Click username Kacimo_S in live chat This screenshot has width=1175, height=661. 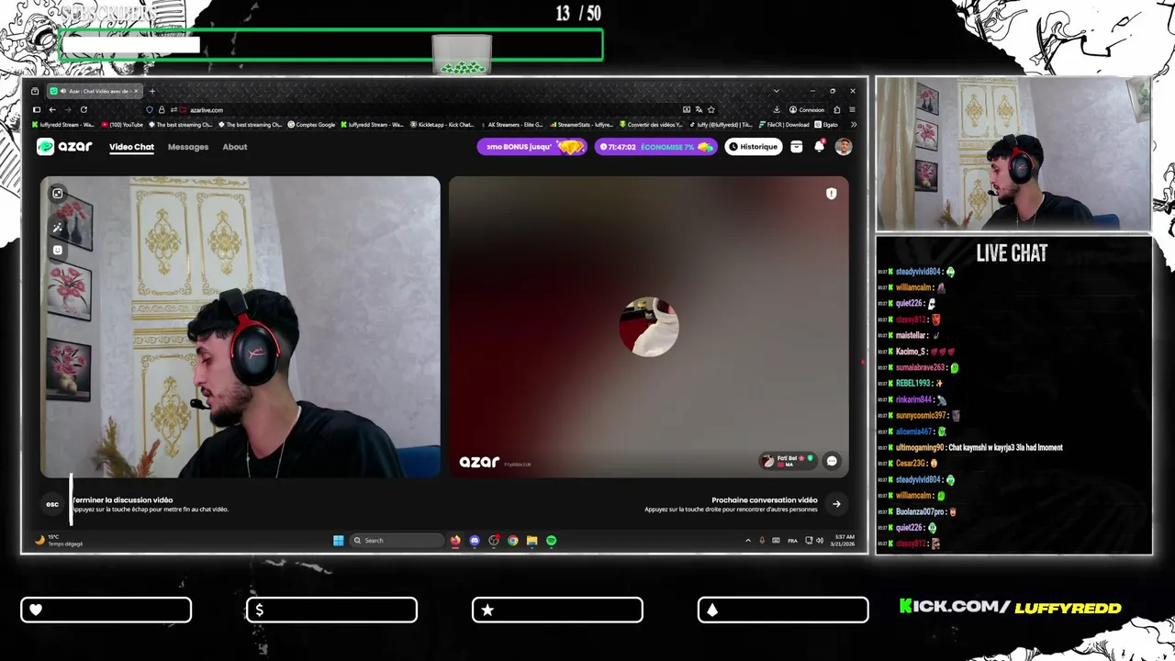pos(912,352)
